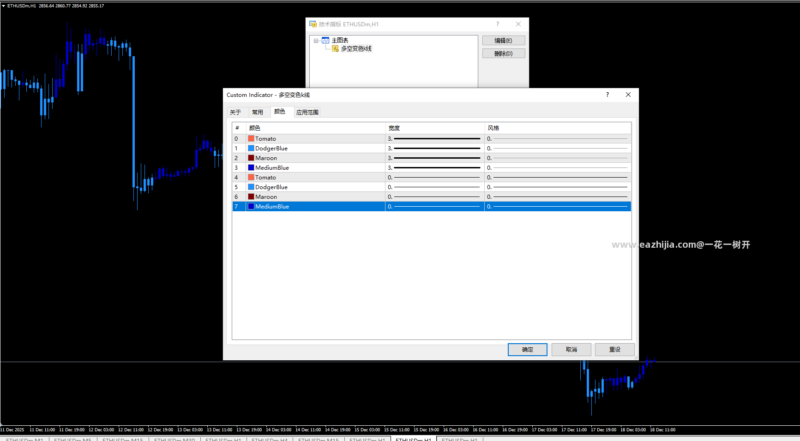
Task: Click the Tomato color swatch in row 0
Action: pyautogui.click(x=251, y=138)
